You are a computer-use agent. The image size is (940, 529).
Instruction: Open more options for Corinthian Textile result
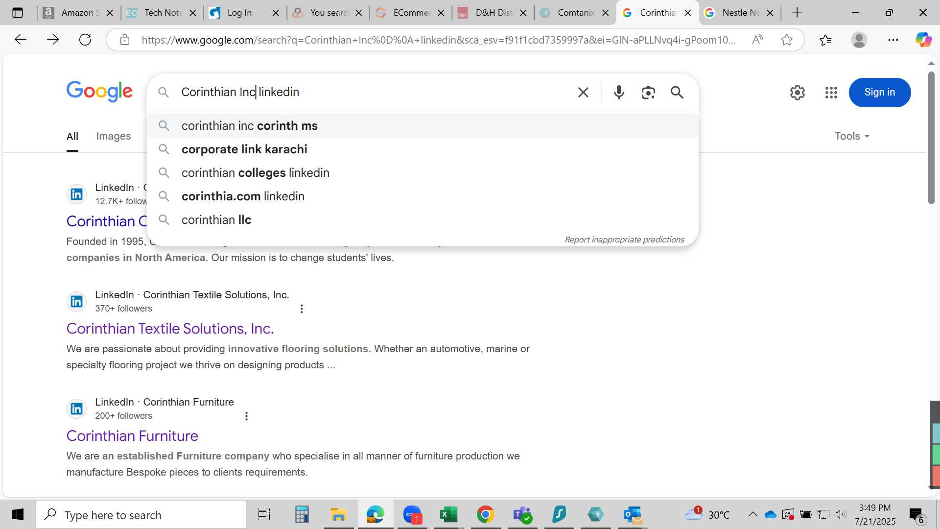coord(302,309)
